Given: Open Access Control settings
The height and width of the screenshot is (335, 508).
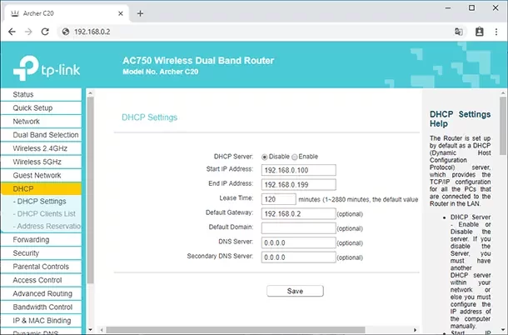Looking at the screenshot, I should pyautogui.click(x=41, y=280).
